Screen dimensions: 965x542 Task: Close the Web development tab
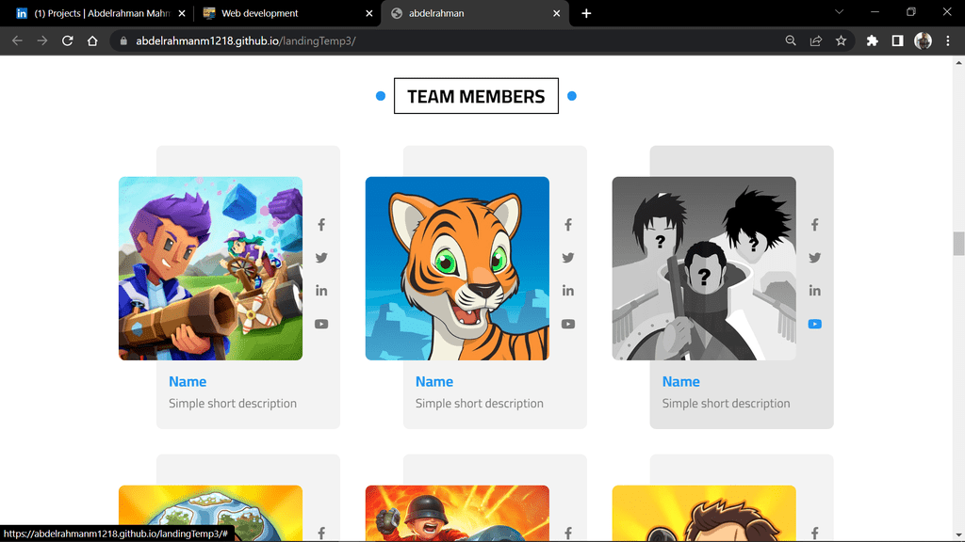click(368, 13)
